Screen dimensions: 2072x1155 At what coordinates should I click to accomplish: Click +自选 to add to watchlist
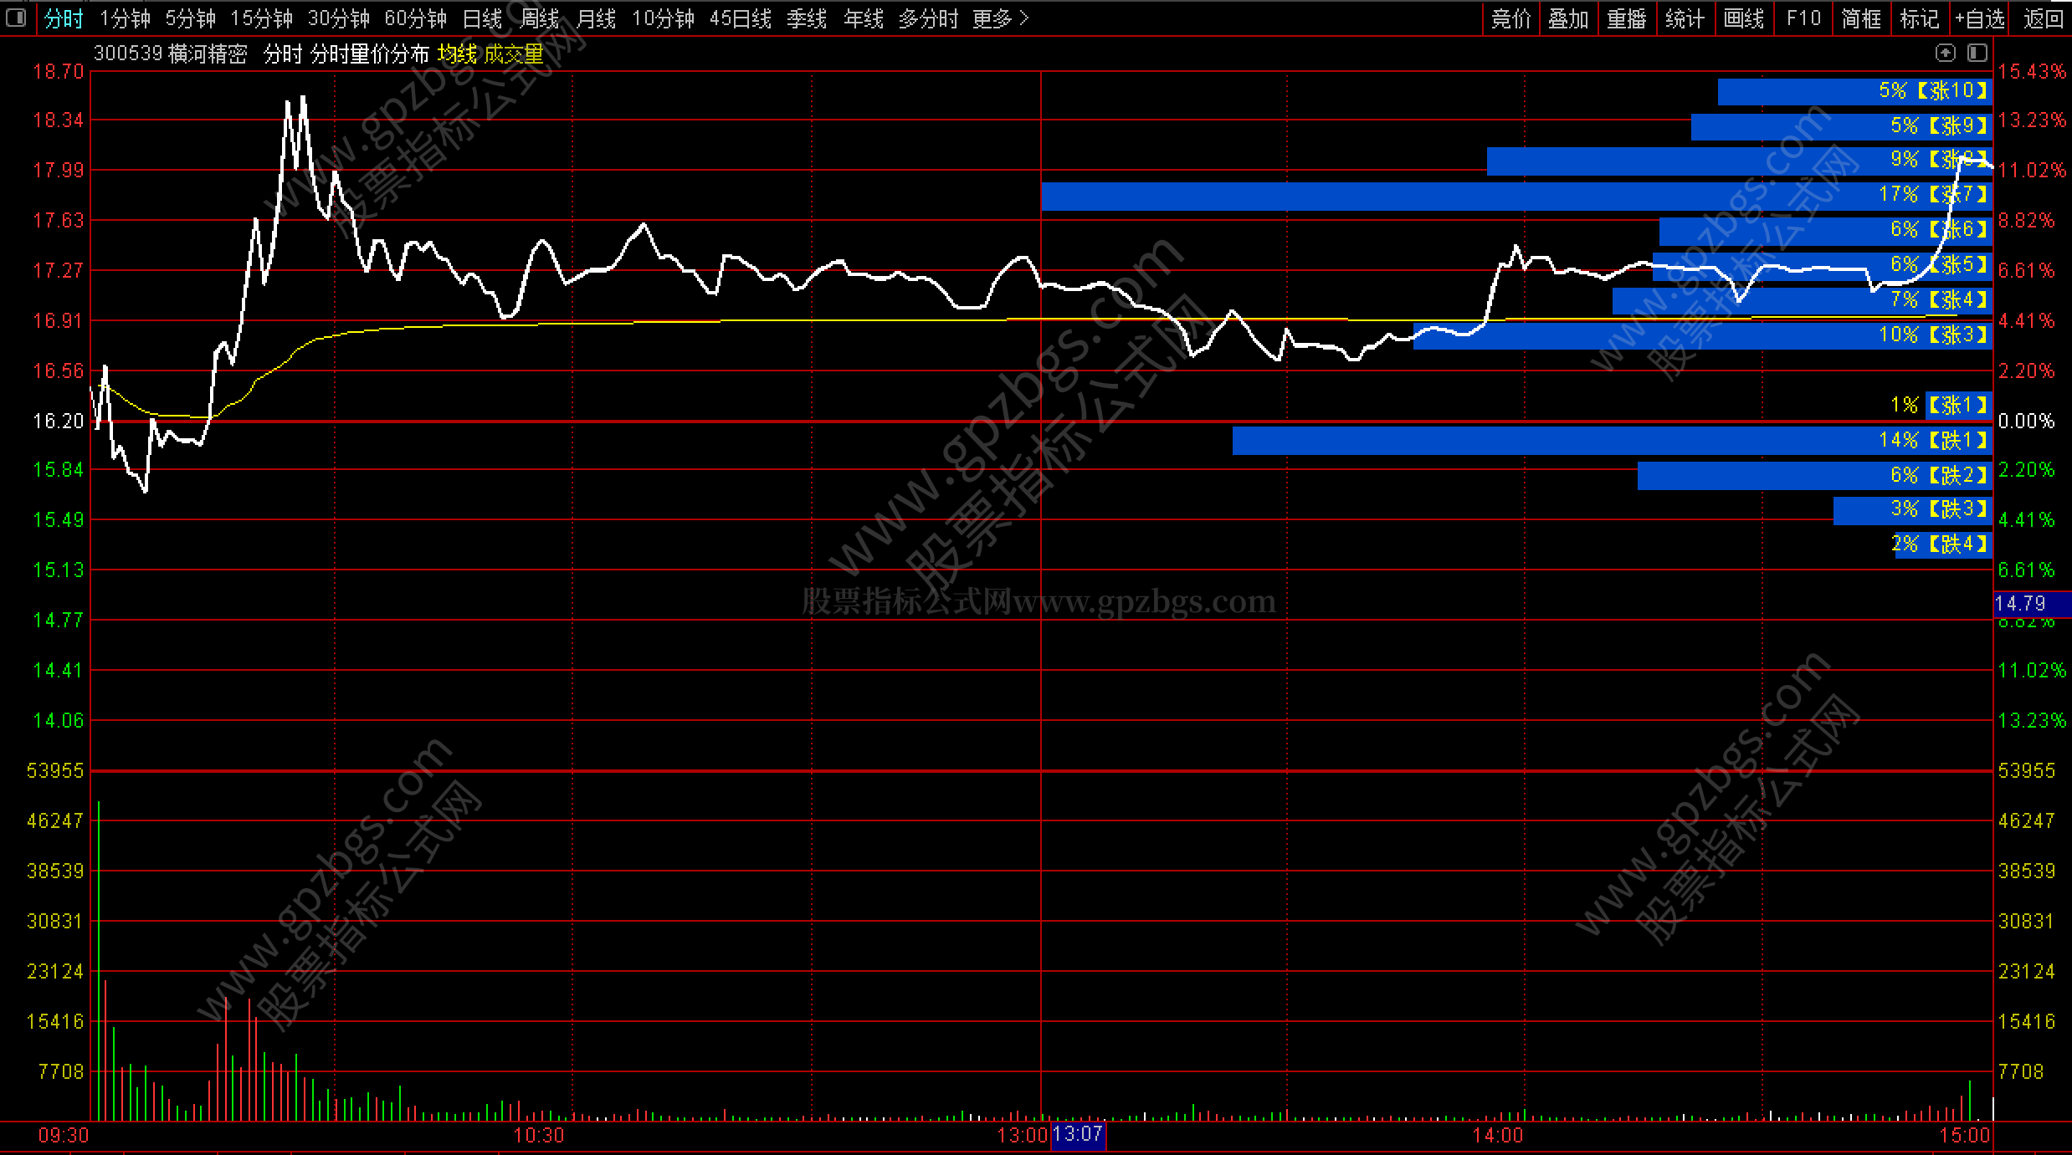point(1979,18)
